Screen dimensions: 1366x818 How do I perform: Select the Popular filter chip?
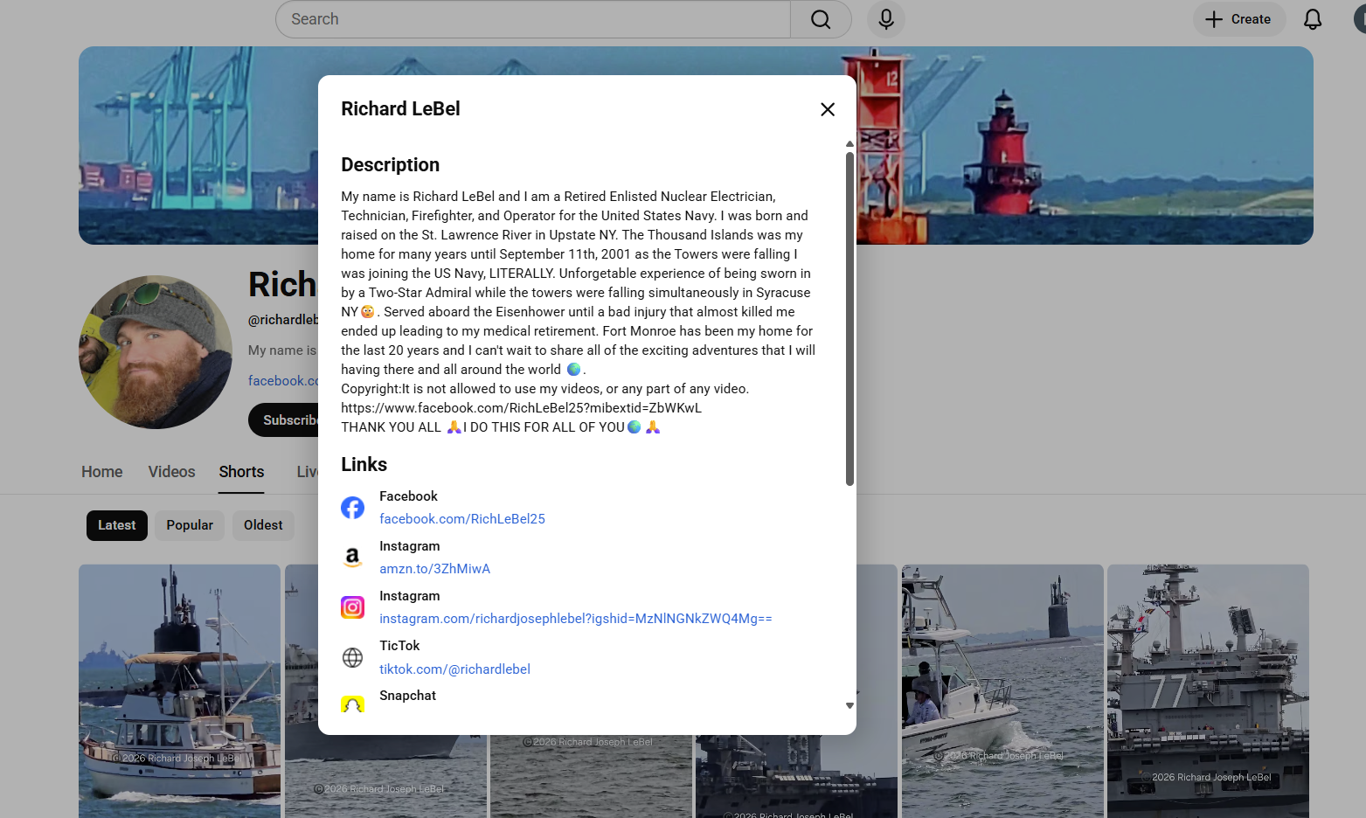pyautogui.click(x=190, y=525)
